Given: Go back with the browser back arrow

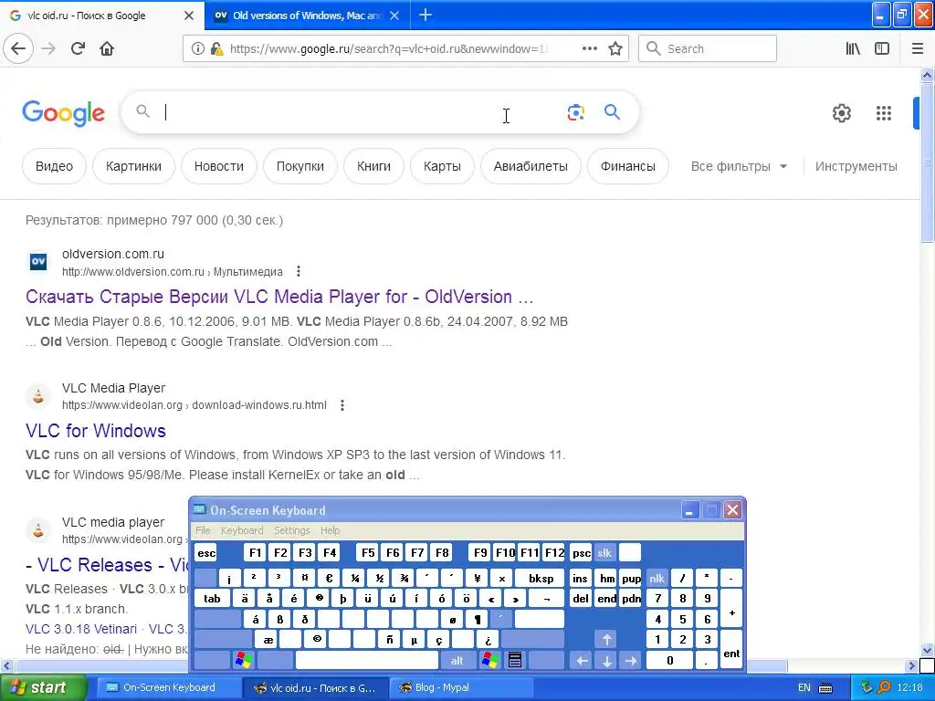Looking at the screenshot, I should pyautogui.click(x=18, y=48).
